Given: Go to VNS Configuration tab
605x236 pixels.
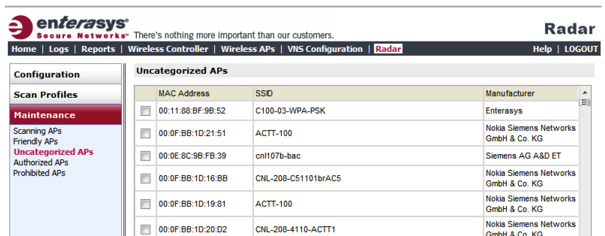Looking at the screenshot, I should (x=325, y=49).
